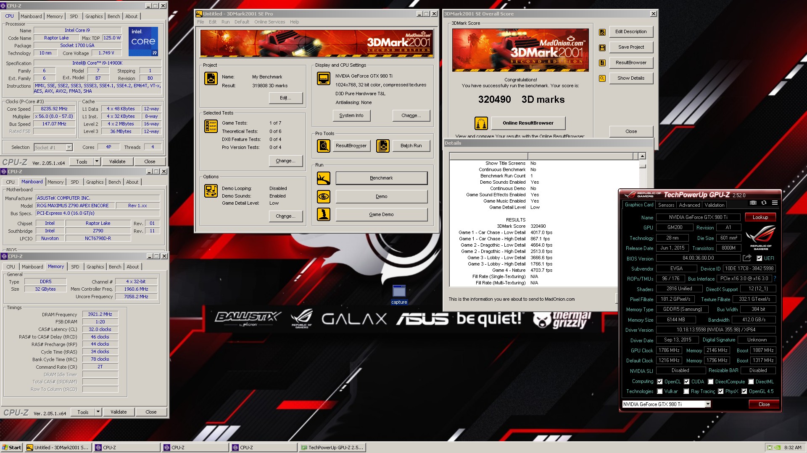Click the floppy disk icon beside Save Project
The height and width of the screenshot is (453, 807).
pyautogui.click(x=602, y=48)
